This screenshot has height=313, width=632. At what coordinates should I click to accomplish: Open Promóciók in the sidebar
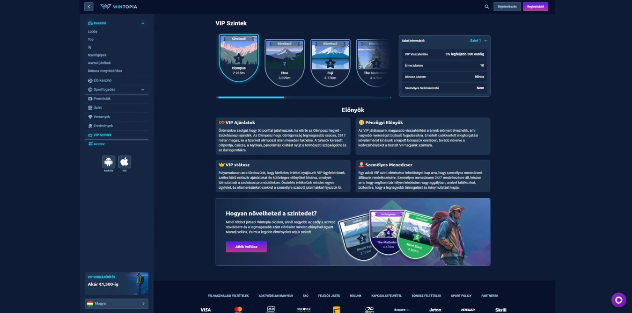pyautogui.click(x=102, y=99)
